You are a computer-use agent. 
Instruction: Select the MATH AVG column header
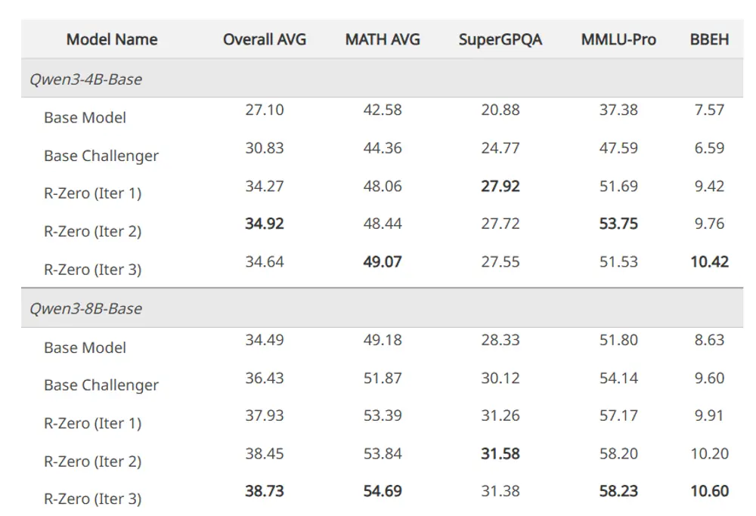383,39
